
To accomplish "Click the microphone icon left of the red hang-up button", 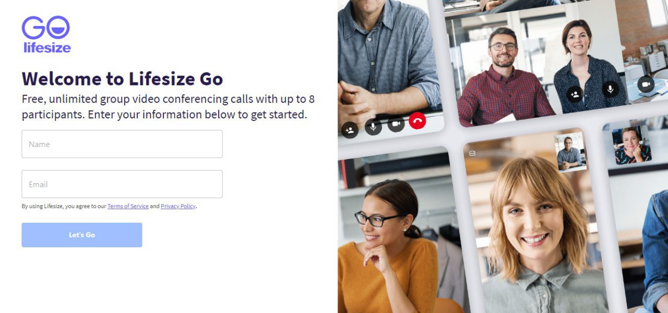I will [373, 127].
